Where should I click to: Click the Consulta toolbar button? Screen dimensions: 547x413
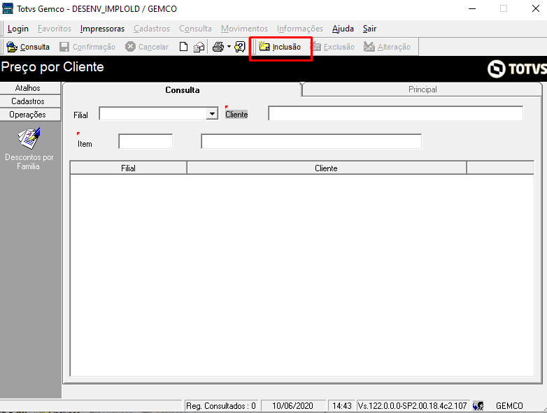(x=28, y=47)
